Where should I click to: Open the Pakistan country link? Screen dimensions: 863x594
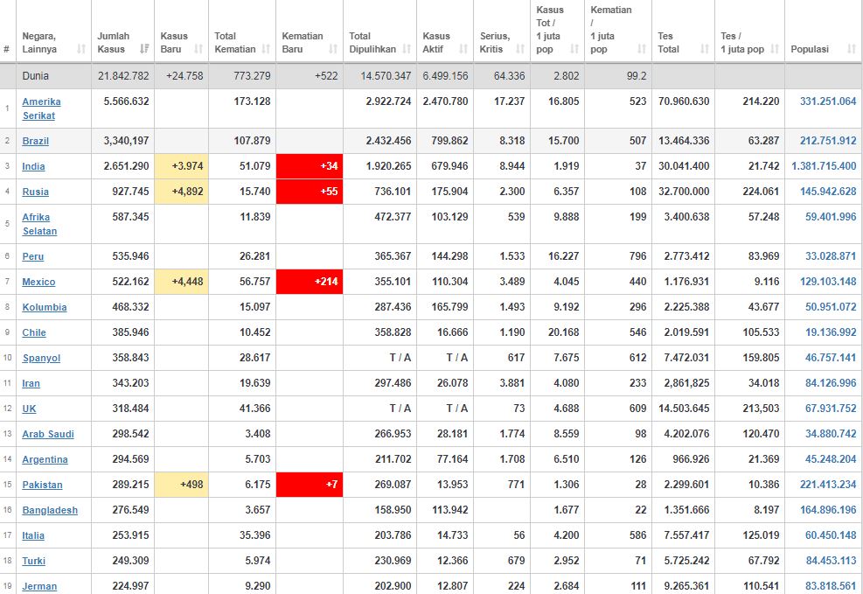42,485
